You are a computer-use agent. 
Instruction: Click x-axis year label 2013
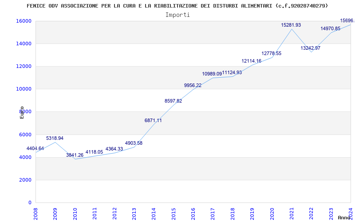click(x=134, y=214)
